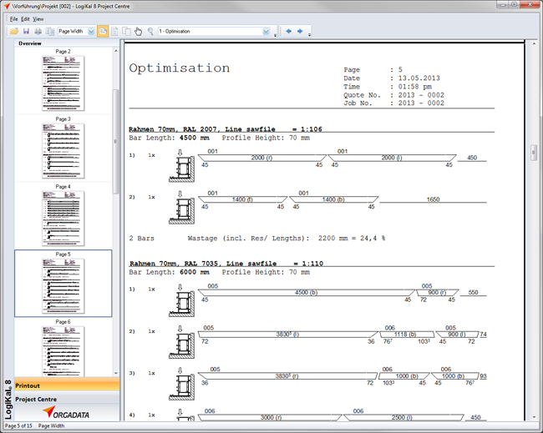543x433 pixels.
Task: Click the 'Page Width' status bar entry
Action: 51,425
